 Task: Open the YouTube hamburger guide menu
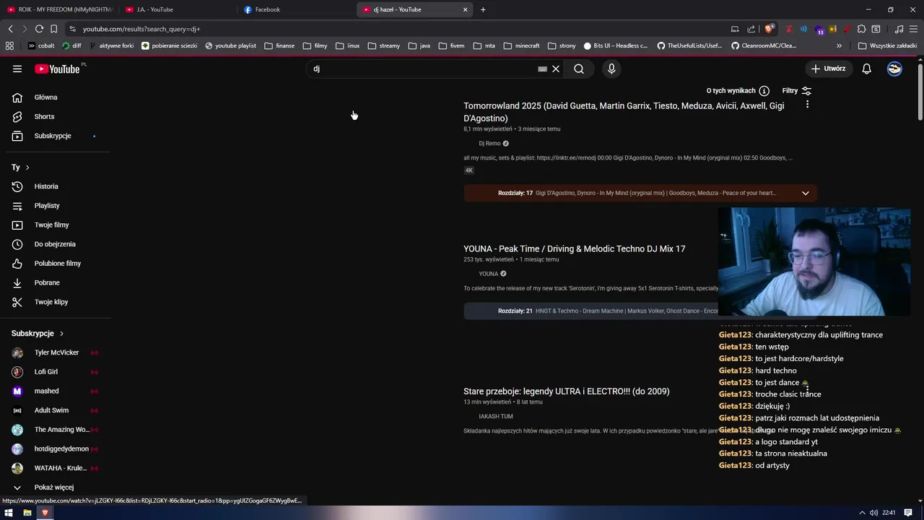(17, 69)
